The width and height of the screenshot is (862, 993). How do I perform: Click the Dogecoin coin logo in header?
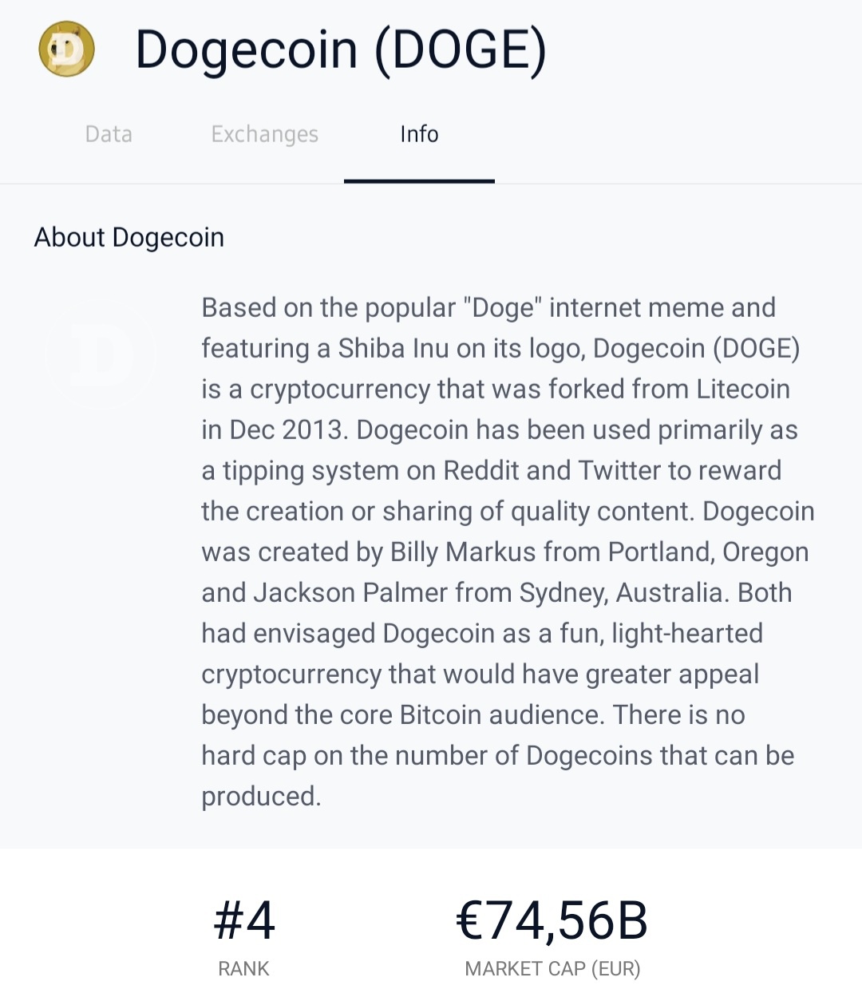click(x=67, y=49)
